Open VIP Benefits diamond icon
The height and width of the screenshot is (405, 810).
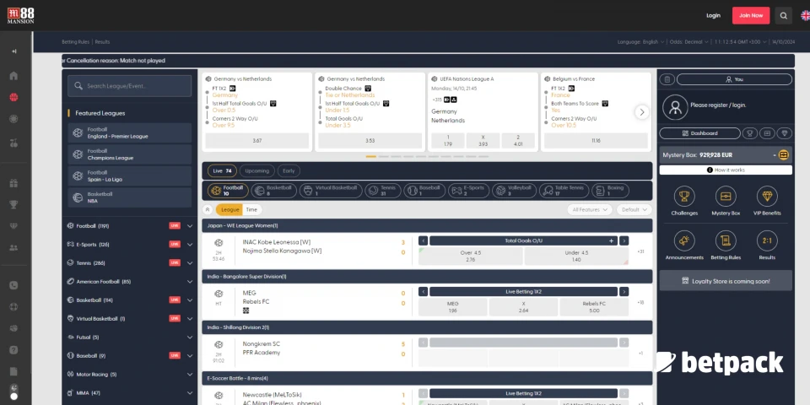tap(767, 197)
